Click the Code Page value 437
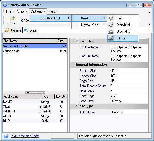The image size is (154, 141). tap(113, 96)
